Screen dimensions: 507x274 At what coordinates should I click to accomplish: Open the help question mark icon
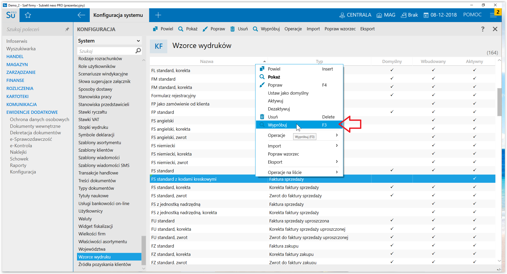tap(483, 29)
